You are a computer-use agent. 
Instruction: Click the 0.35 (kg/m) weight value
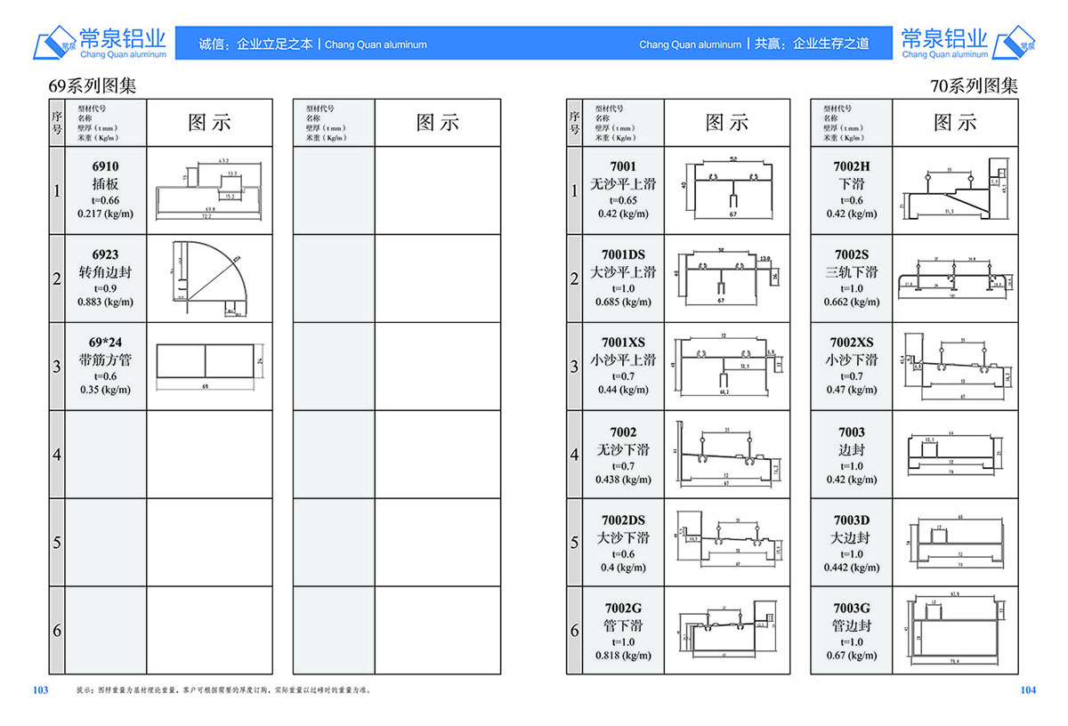(x=105, y=391)
